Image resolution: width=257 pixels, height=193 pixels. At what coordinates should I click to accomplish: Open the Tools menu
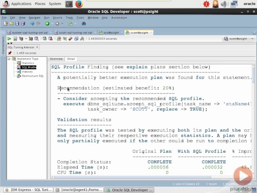[x=80, y=18]
